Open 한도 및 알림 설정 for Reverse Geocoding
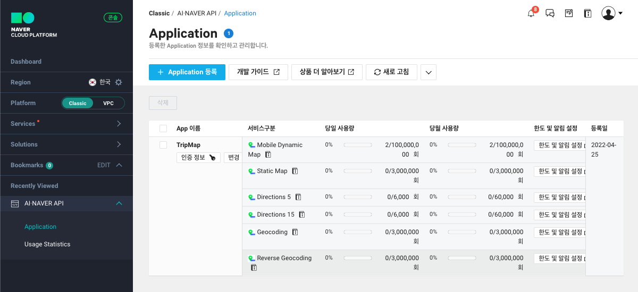 (x=560, y=259)
